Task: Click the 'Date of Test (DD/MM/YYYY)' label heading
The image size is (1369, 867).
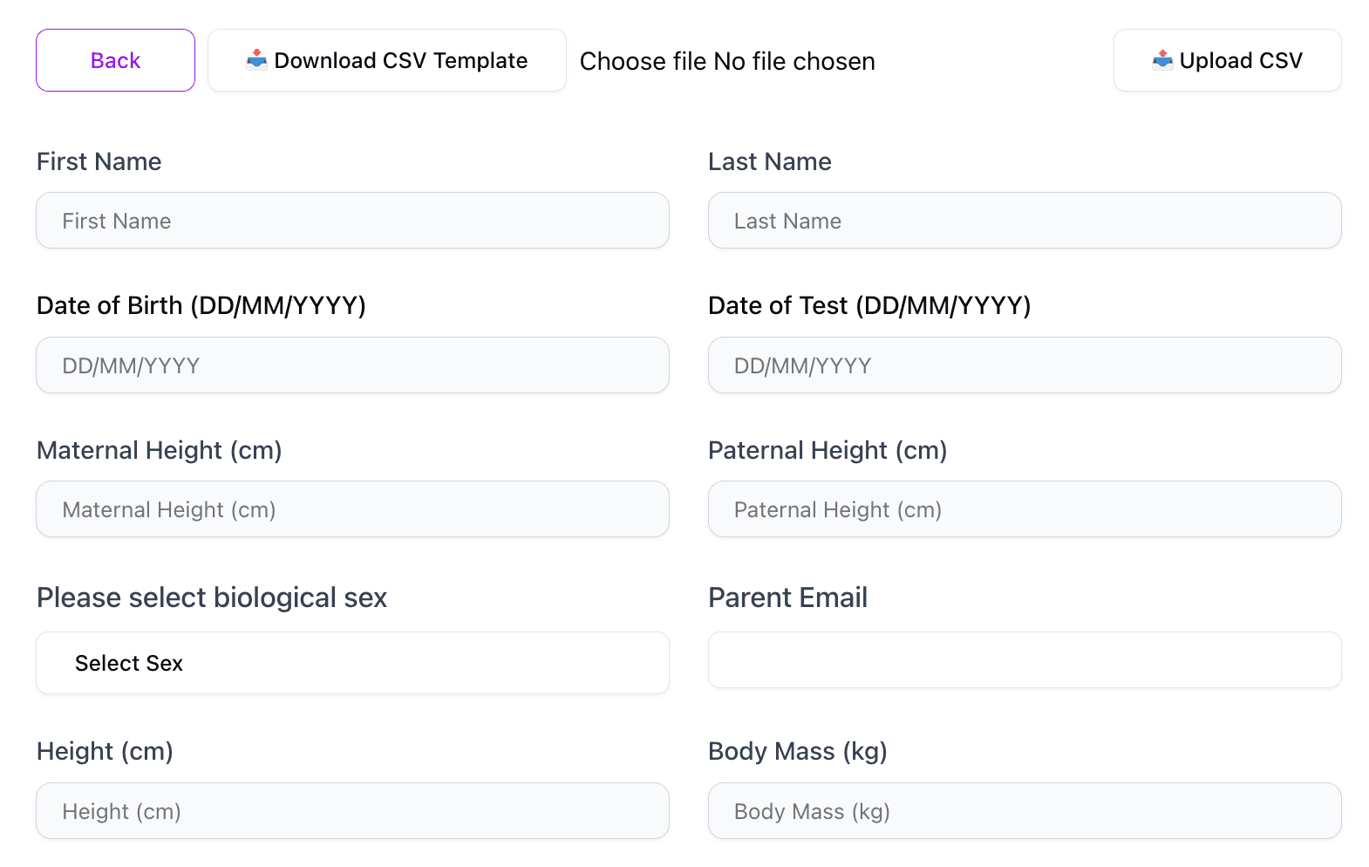Action: pyautogui.click(x=869, y=305)
